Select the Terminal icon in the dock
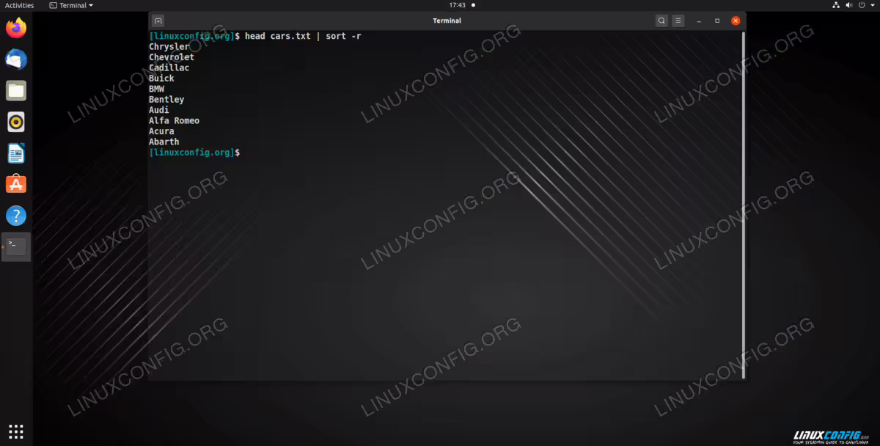 (16, 246)
